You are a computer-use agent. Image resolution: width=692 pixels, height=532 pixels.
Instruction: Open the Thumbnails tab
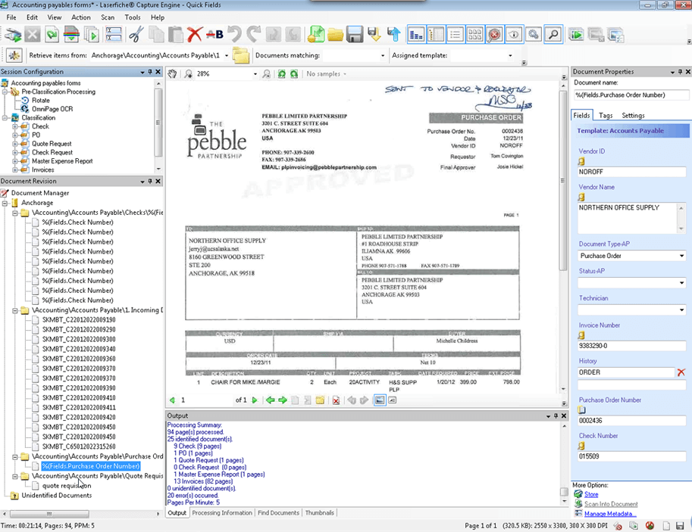(x=320, y=513)
